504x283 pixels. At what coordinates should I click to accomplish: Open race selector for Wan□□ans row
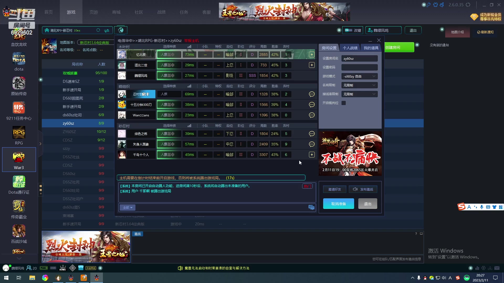(169, 115)
